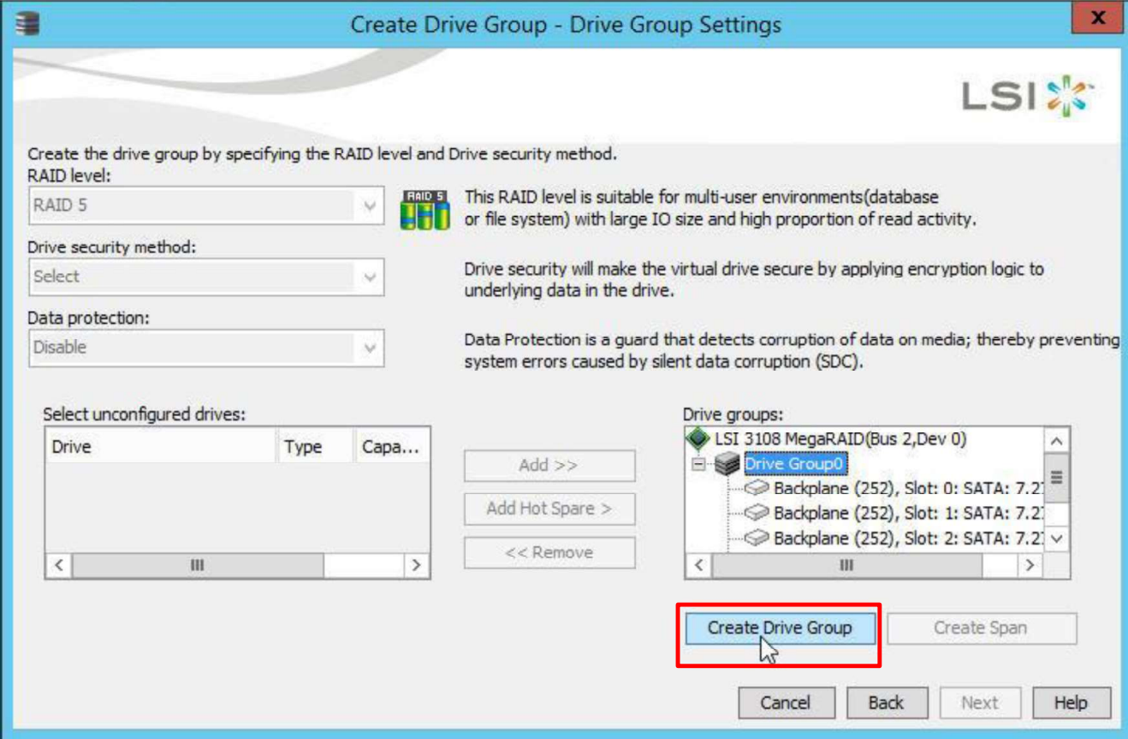This screenshot has width=1128, height=739.
Task: Collapse the Drive Group0 tree node
Action: [x=699, y=464]
